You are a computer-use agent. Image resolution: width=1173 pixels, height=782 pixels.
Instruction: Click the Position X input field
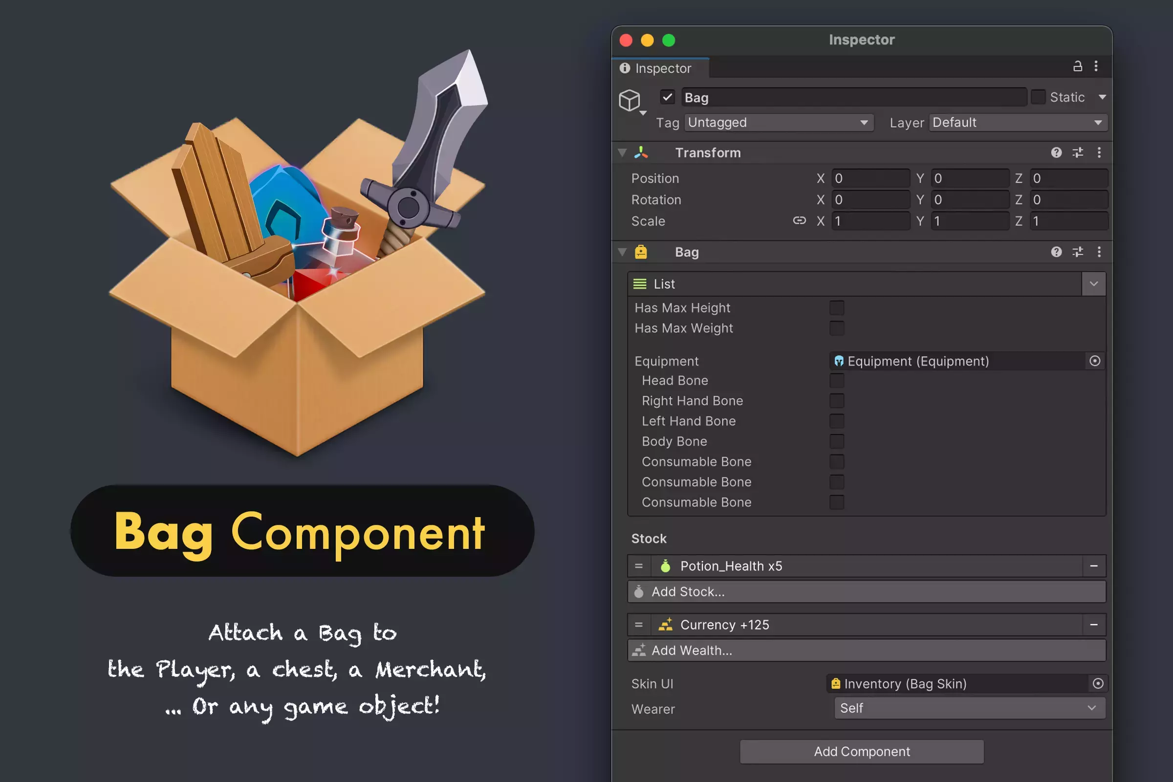tap(870, 178)
